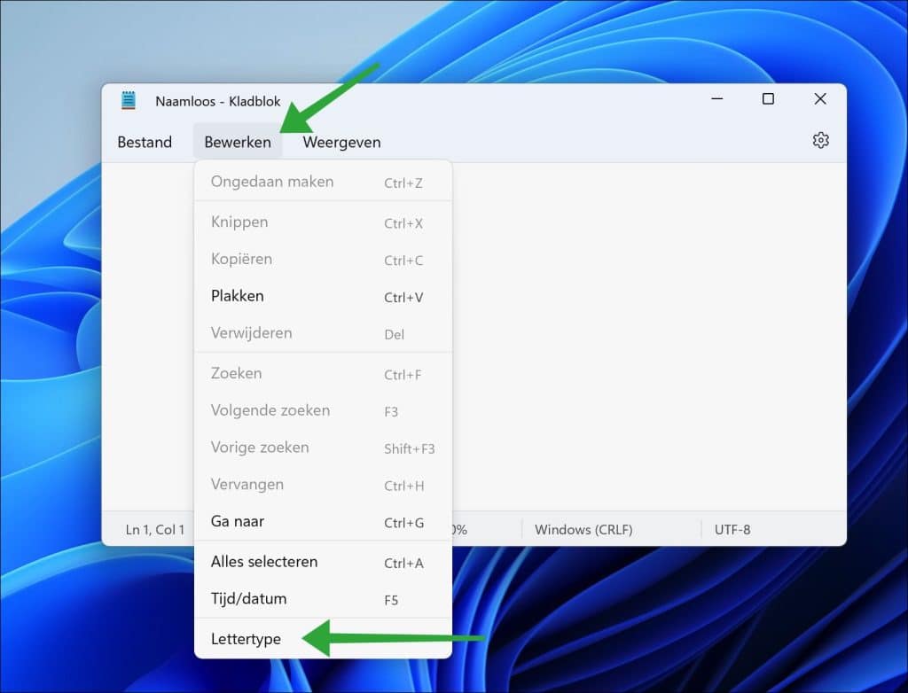
Task: Click Verwijderen in the edit menu
Action: pos(251,332)
